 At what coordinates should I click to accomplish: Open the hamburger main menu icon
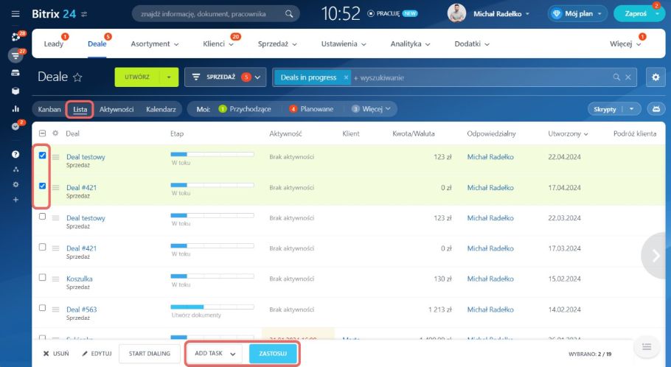point(15,14)
